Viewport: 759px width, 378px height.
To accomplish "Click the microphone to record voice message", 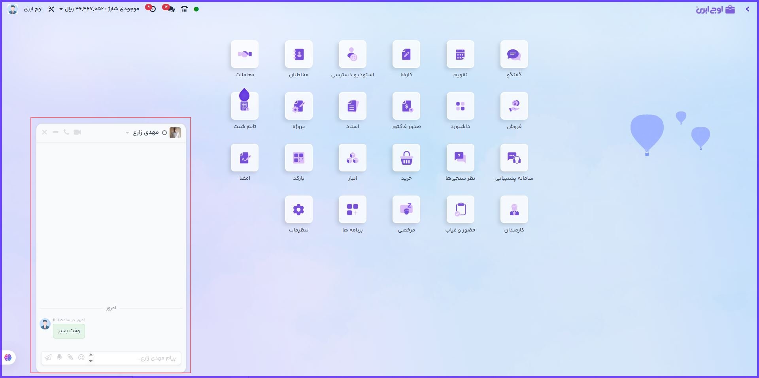I will pyautogui.click(x=59, y=357).
